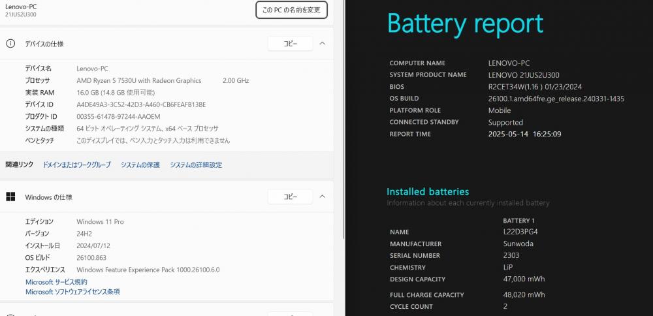
Task: Open Microsoft サービス規約 link
Action: tap(57, 282)
